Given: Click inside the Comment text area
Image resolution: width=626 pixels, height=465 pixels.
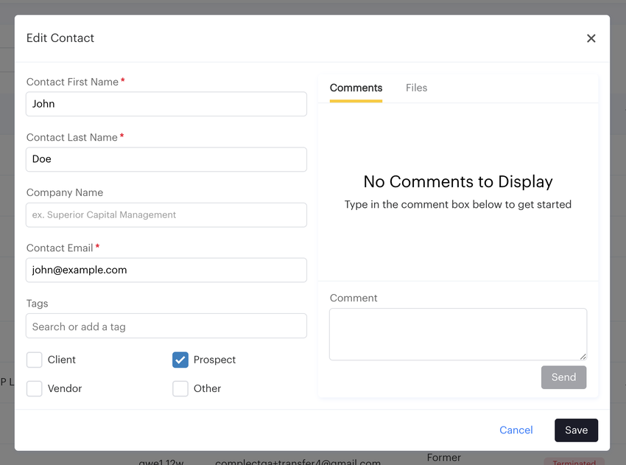Looking at the screenshot, I should pyautogui.click(x=457, y=334).
